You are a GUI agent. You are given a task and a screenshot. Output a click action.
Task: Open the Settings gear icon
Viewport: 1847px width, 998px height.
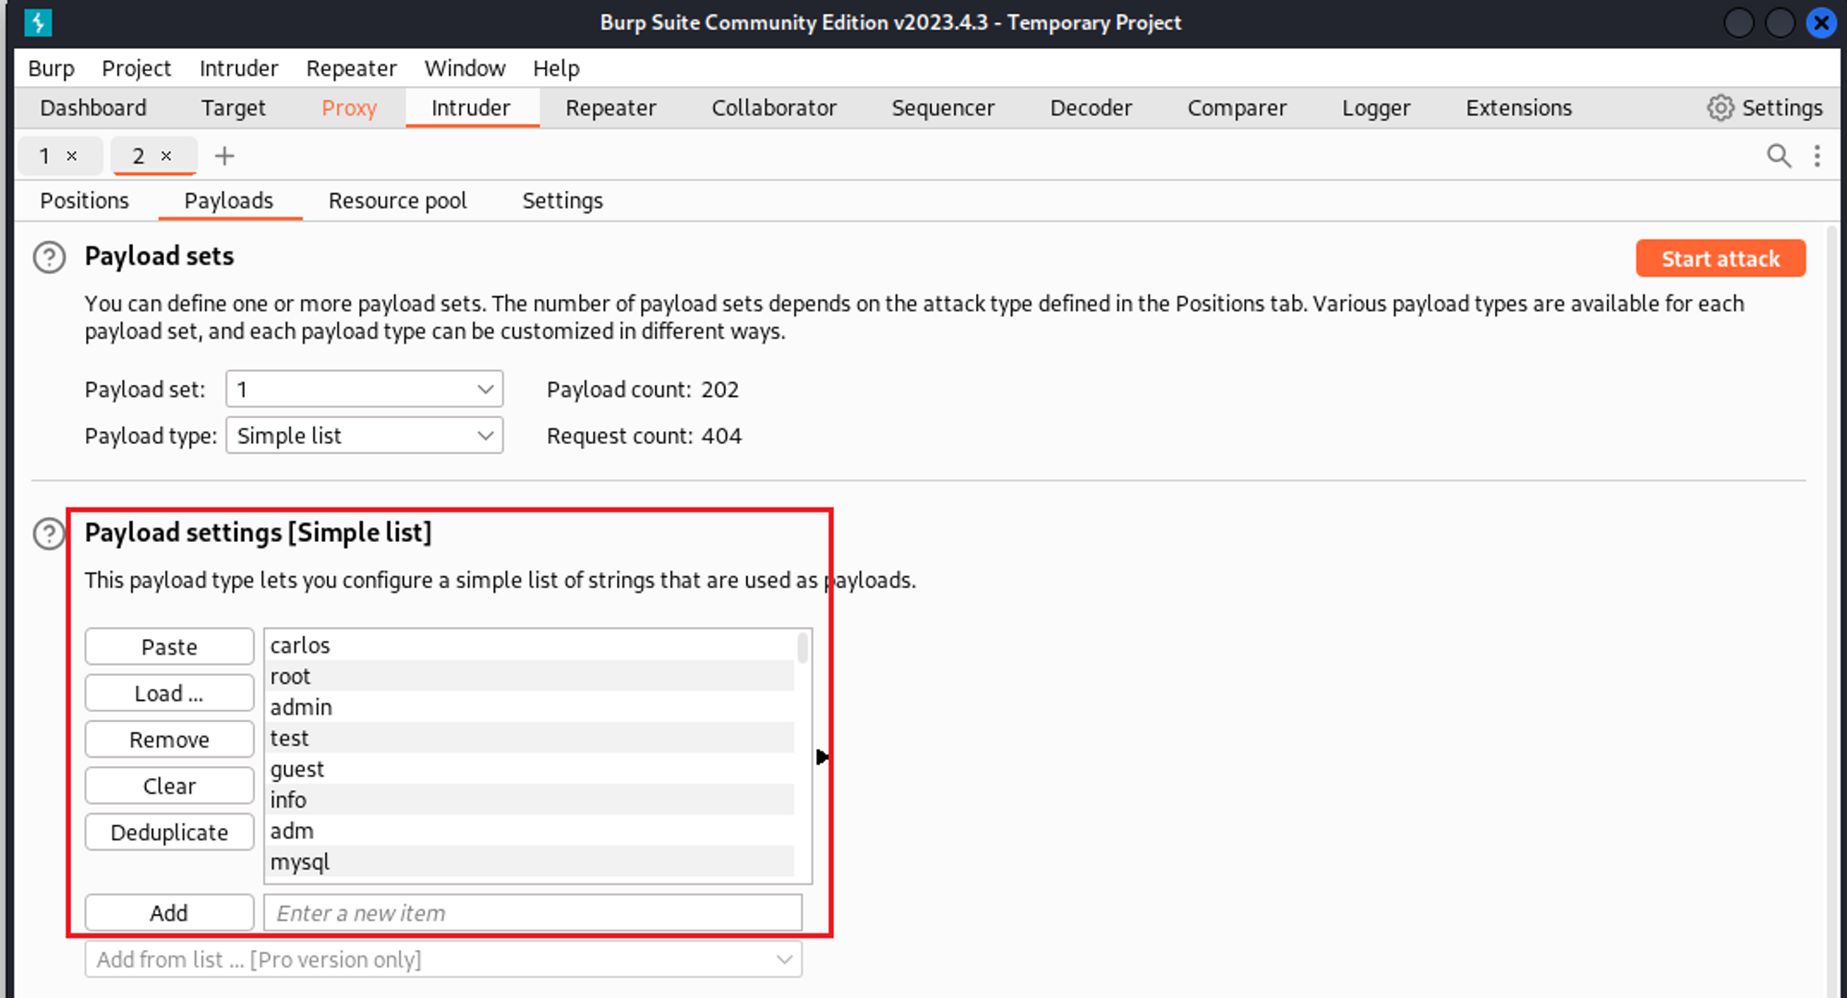click(1720, 108)
